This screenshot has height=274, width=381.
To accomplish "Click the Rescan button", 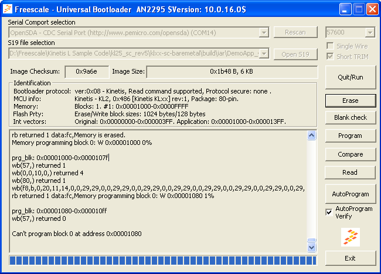I will point(295,32).
